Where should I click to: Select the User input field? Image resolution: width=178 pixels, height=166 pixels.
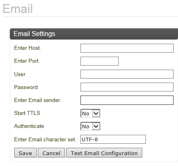tap(127, 74)
